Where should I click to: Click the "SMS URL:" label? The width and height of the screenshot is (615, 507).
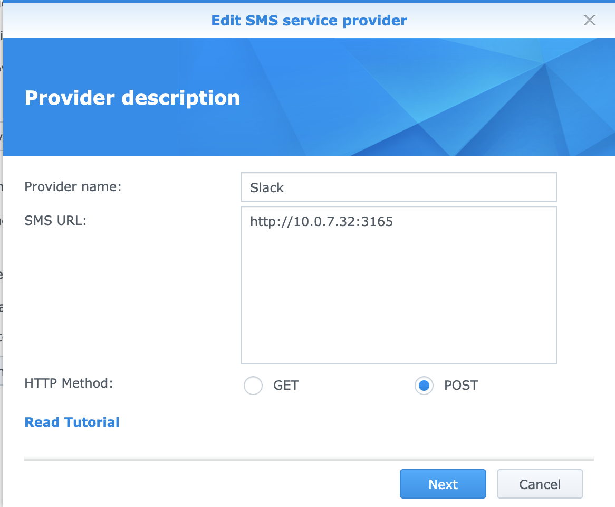(x=55, y=221)
